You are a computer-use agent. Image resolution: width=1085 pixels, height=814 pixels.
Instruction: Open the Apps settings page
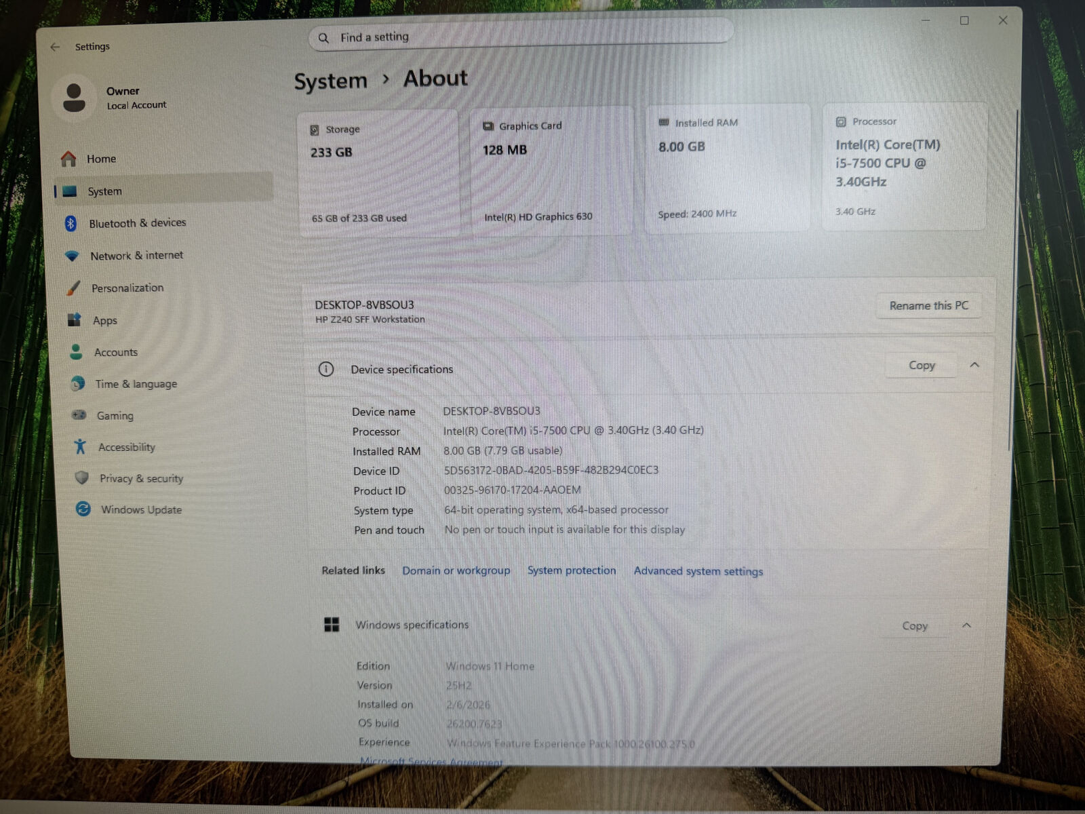(x=105, y=320)
